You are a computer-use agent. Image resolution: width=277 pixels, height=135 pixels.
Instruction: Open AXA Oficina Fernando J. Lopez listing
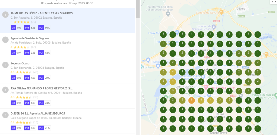point(42,88)
